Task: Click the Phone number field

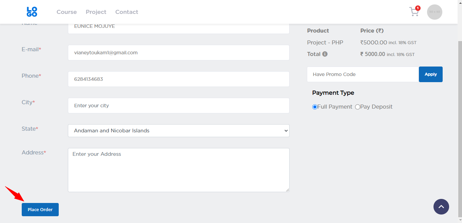Action: (179, 79)
